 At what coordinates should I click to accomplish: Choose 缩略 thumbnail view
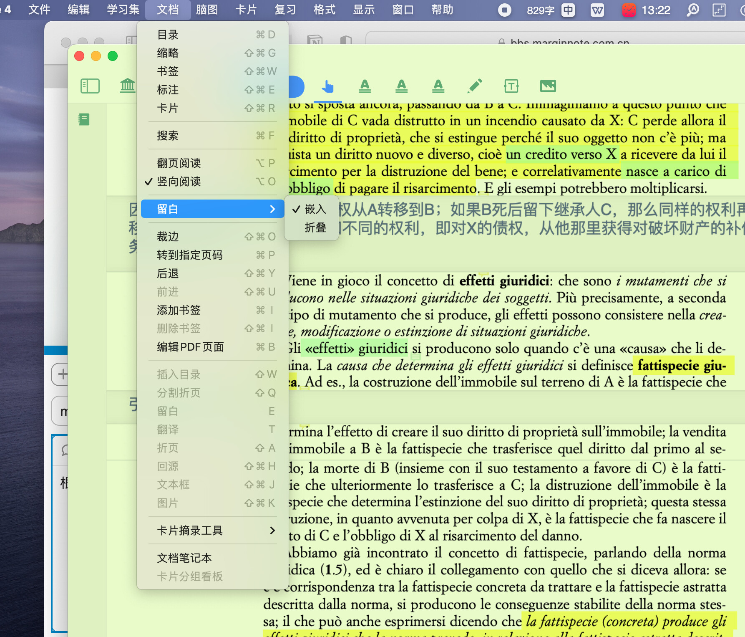(x=213, y=53)
